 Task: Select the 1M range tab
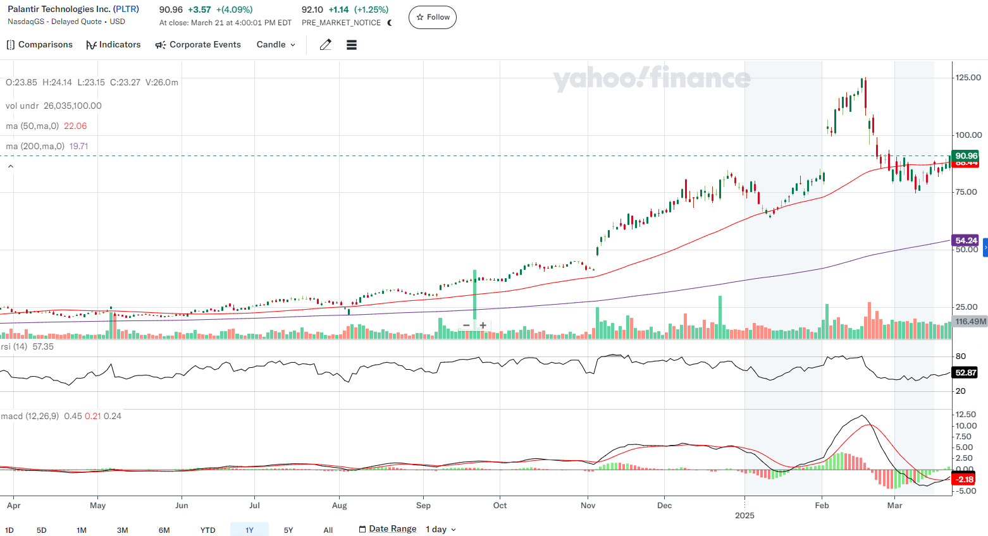coord(82,530)
